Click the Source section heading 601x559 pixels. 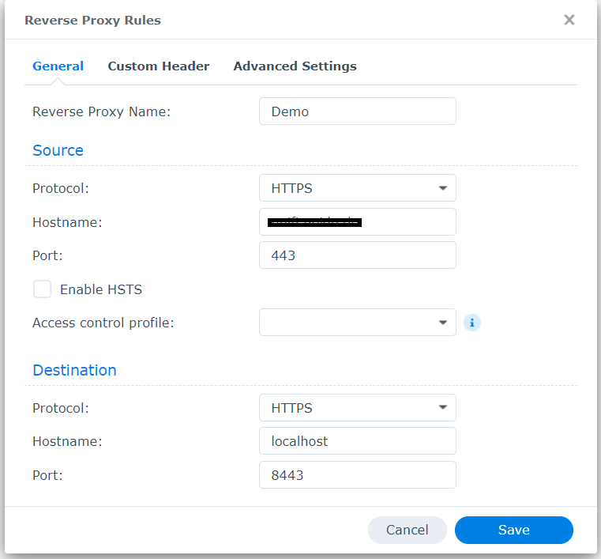[58, 150]
